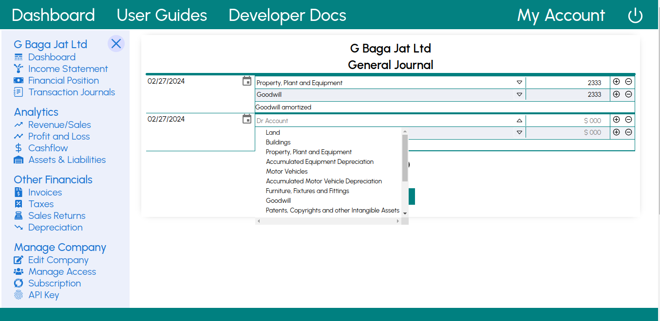
Task: Choose Accumulated Equipment Depreciation option
Action: tap(320, 162)
